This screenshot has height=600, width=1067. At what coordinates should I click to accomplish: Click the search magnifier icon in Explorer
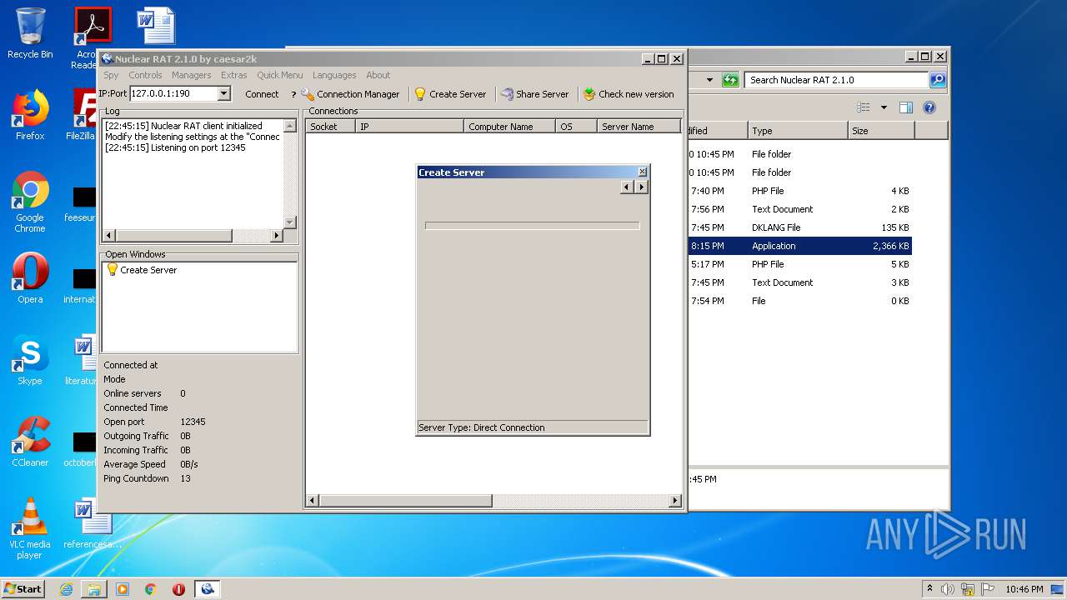938,80
